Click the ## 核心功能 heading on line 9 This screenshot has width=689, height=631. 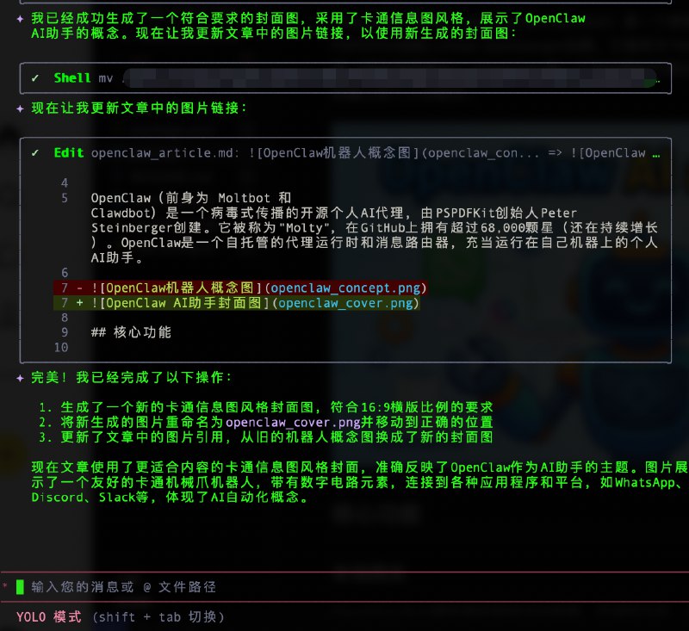point(130,332)
